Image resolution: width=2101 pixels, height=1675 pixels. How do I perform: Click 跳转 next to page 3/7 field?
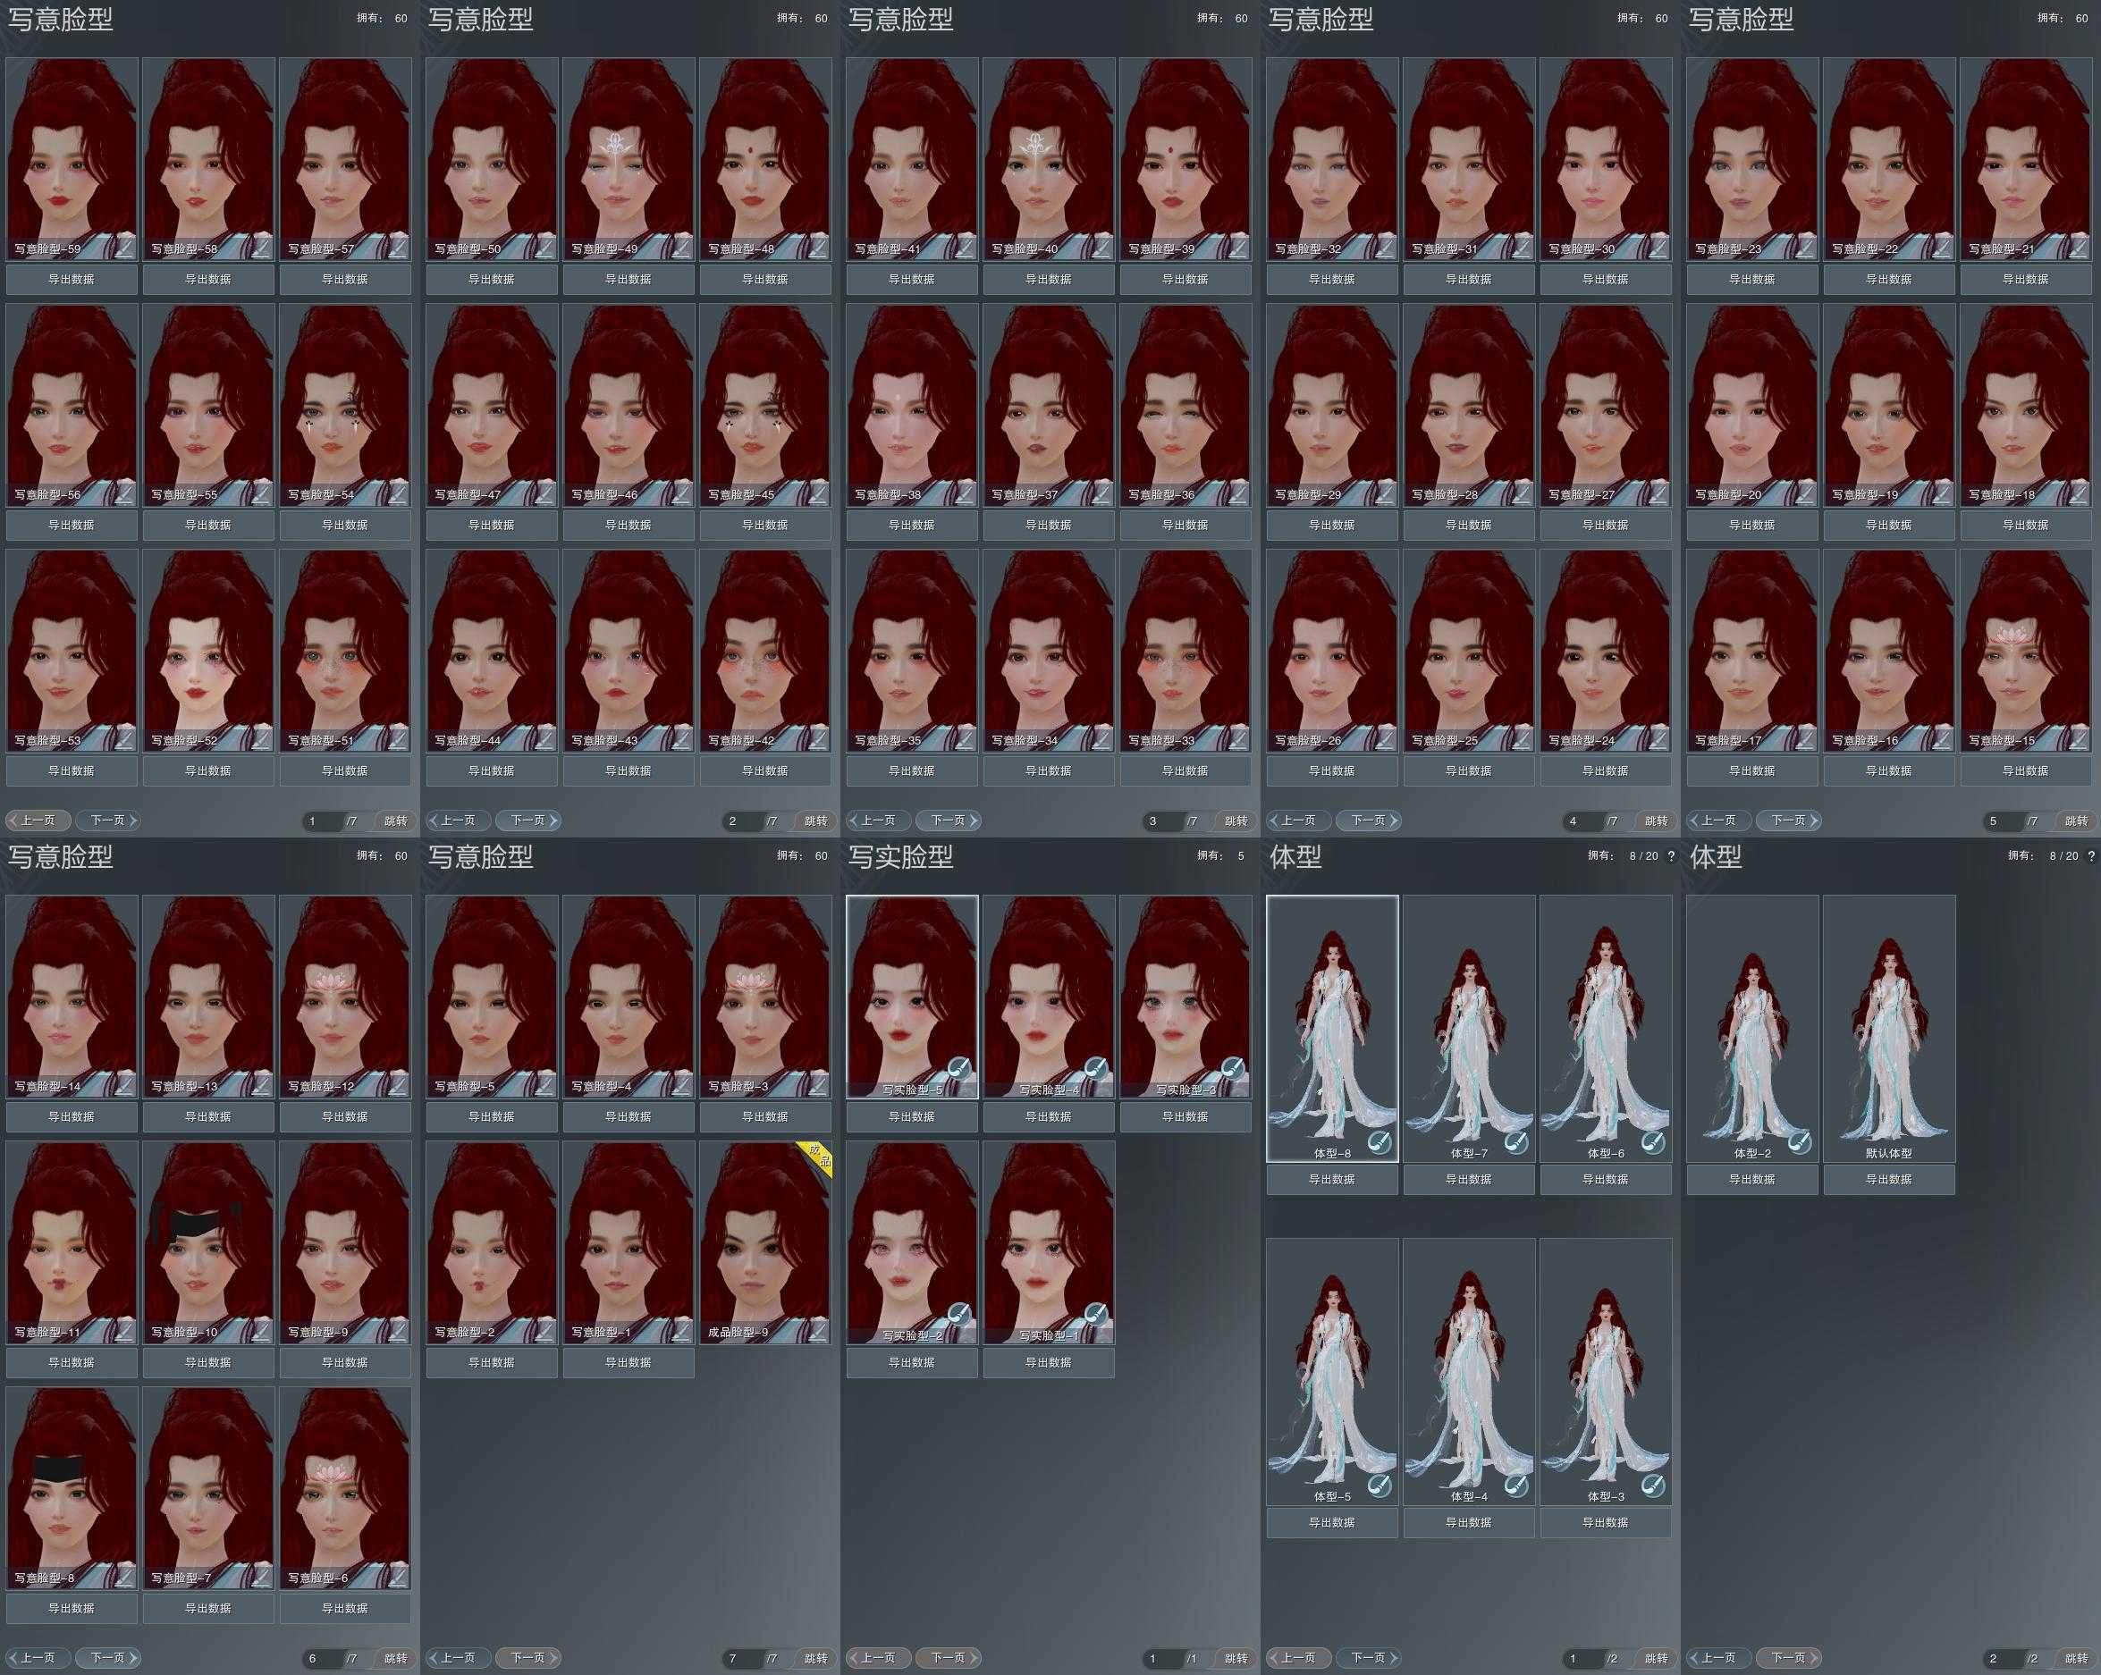pos(1236,821)
